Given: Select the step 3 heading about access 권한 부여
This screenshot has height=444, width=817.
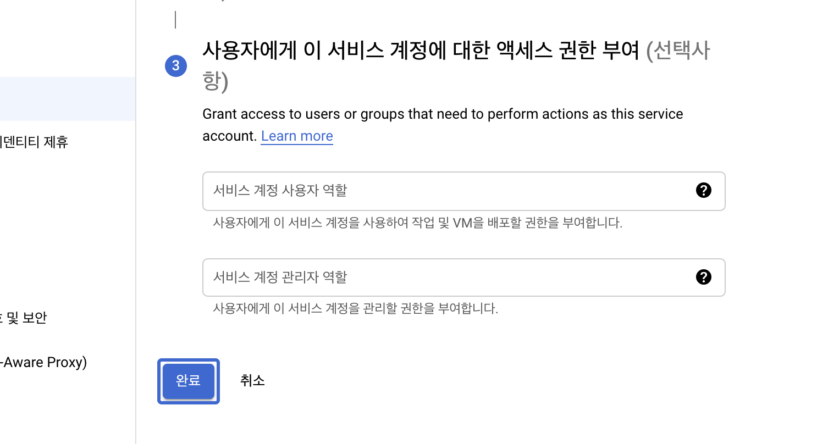Looking at the screenshot, I should [423, 49].
